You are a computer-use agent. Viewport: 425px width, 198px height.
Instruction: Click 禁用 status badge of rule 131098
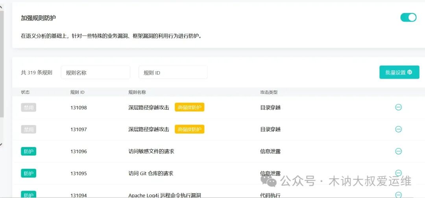28,107
